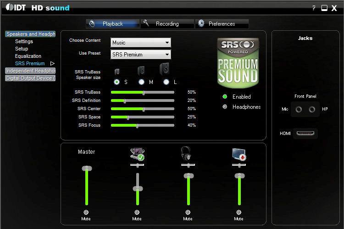This screenshot has height=229, width=344.
Task: Click the IDT logo in title bar
Action: click(x=16, y=7)
